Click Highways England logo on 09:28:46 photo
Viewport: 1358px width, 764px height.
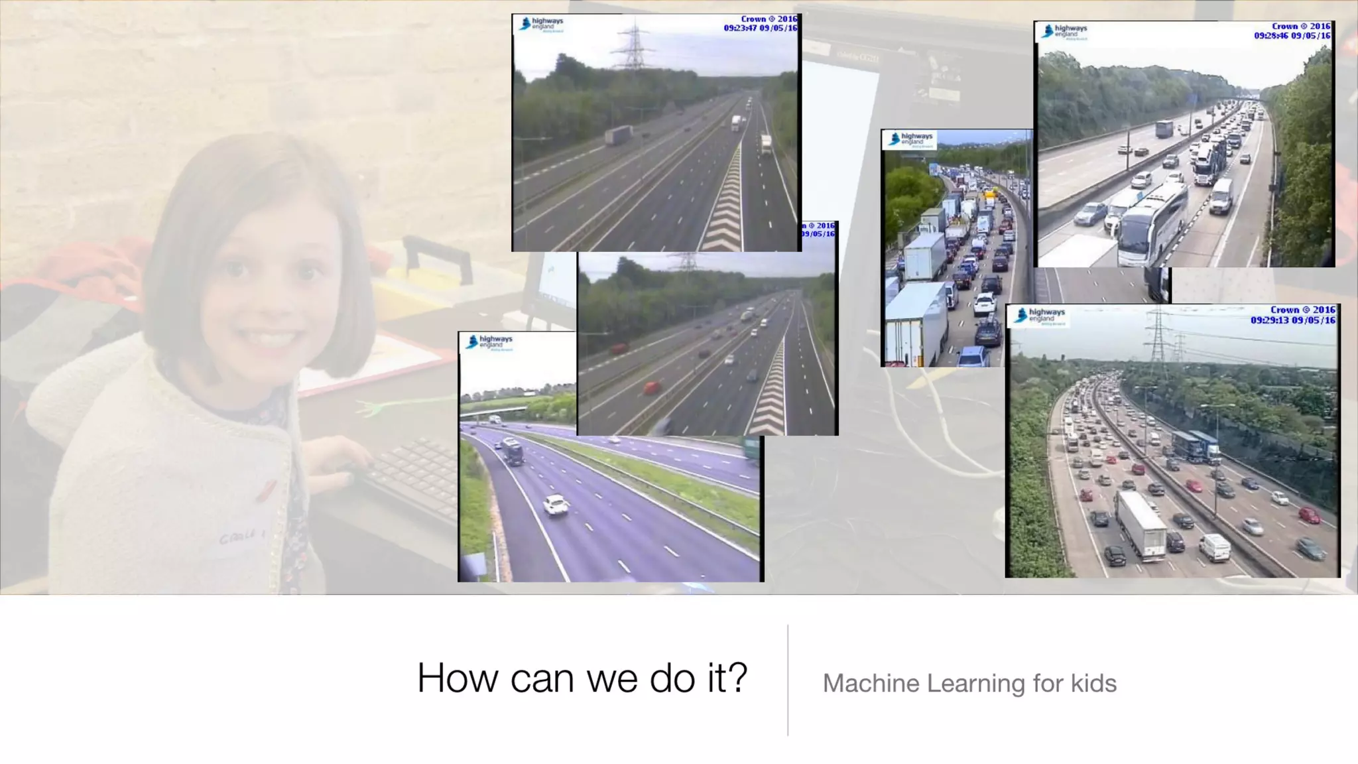pyautogui.click(x=1064, y=32)
